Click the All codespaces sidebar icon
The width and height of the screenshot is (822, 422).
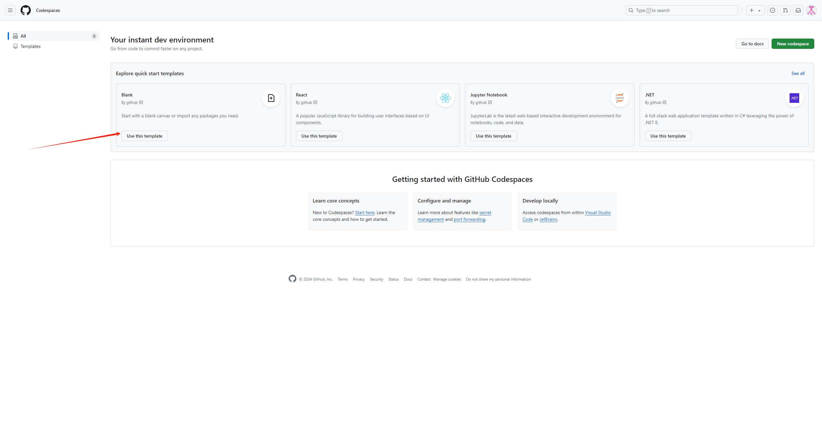tap(15, 36)
